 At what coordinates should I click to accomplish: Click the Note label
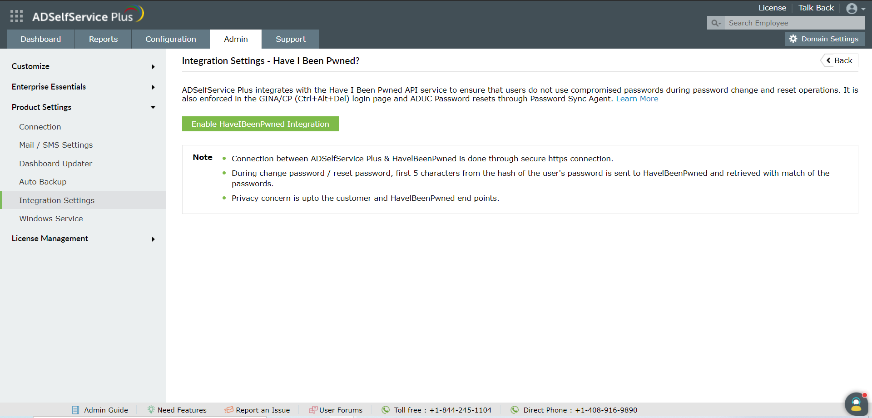(x=203, y=157)
